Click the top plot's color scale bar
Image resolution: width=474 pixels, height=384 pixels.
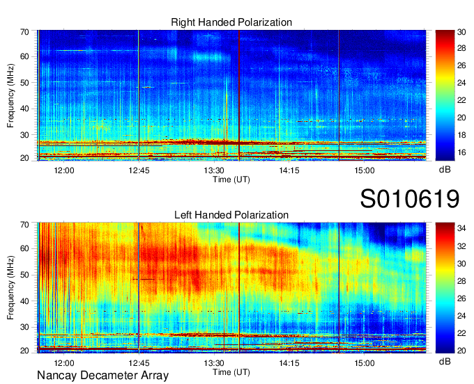(445, 95)
